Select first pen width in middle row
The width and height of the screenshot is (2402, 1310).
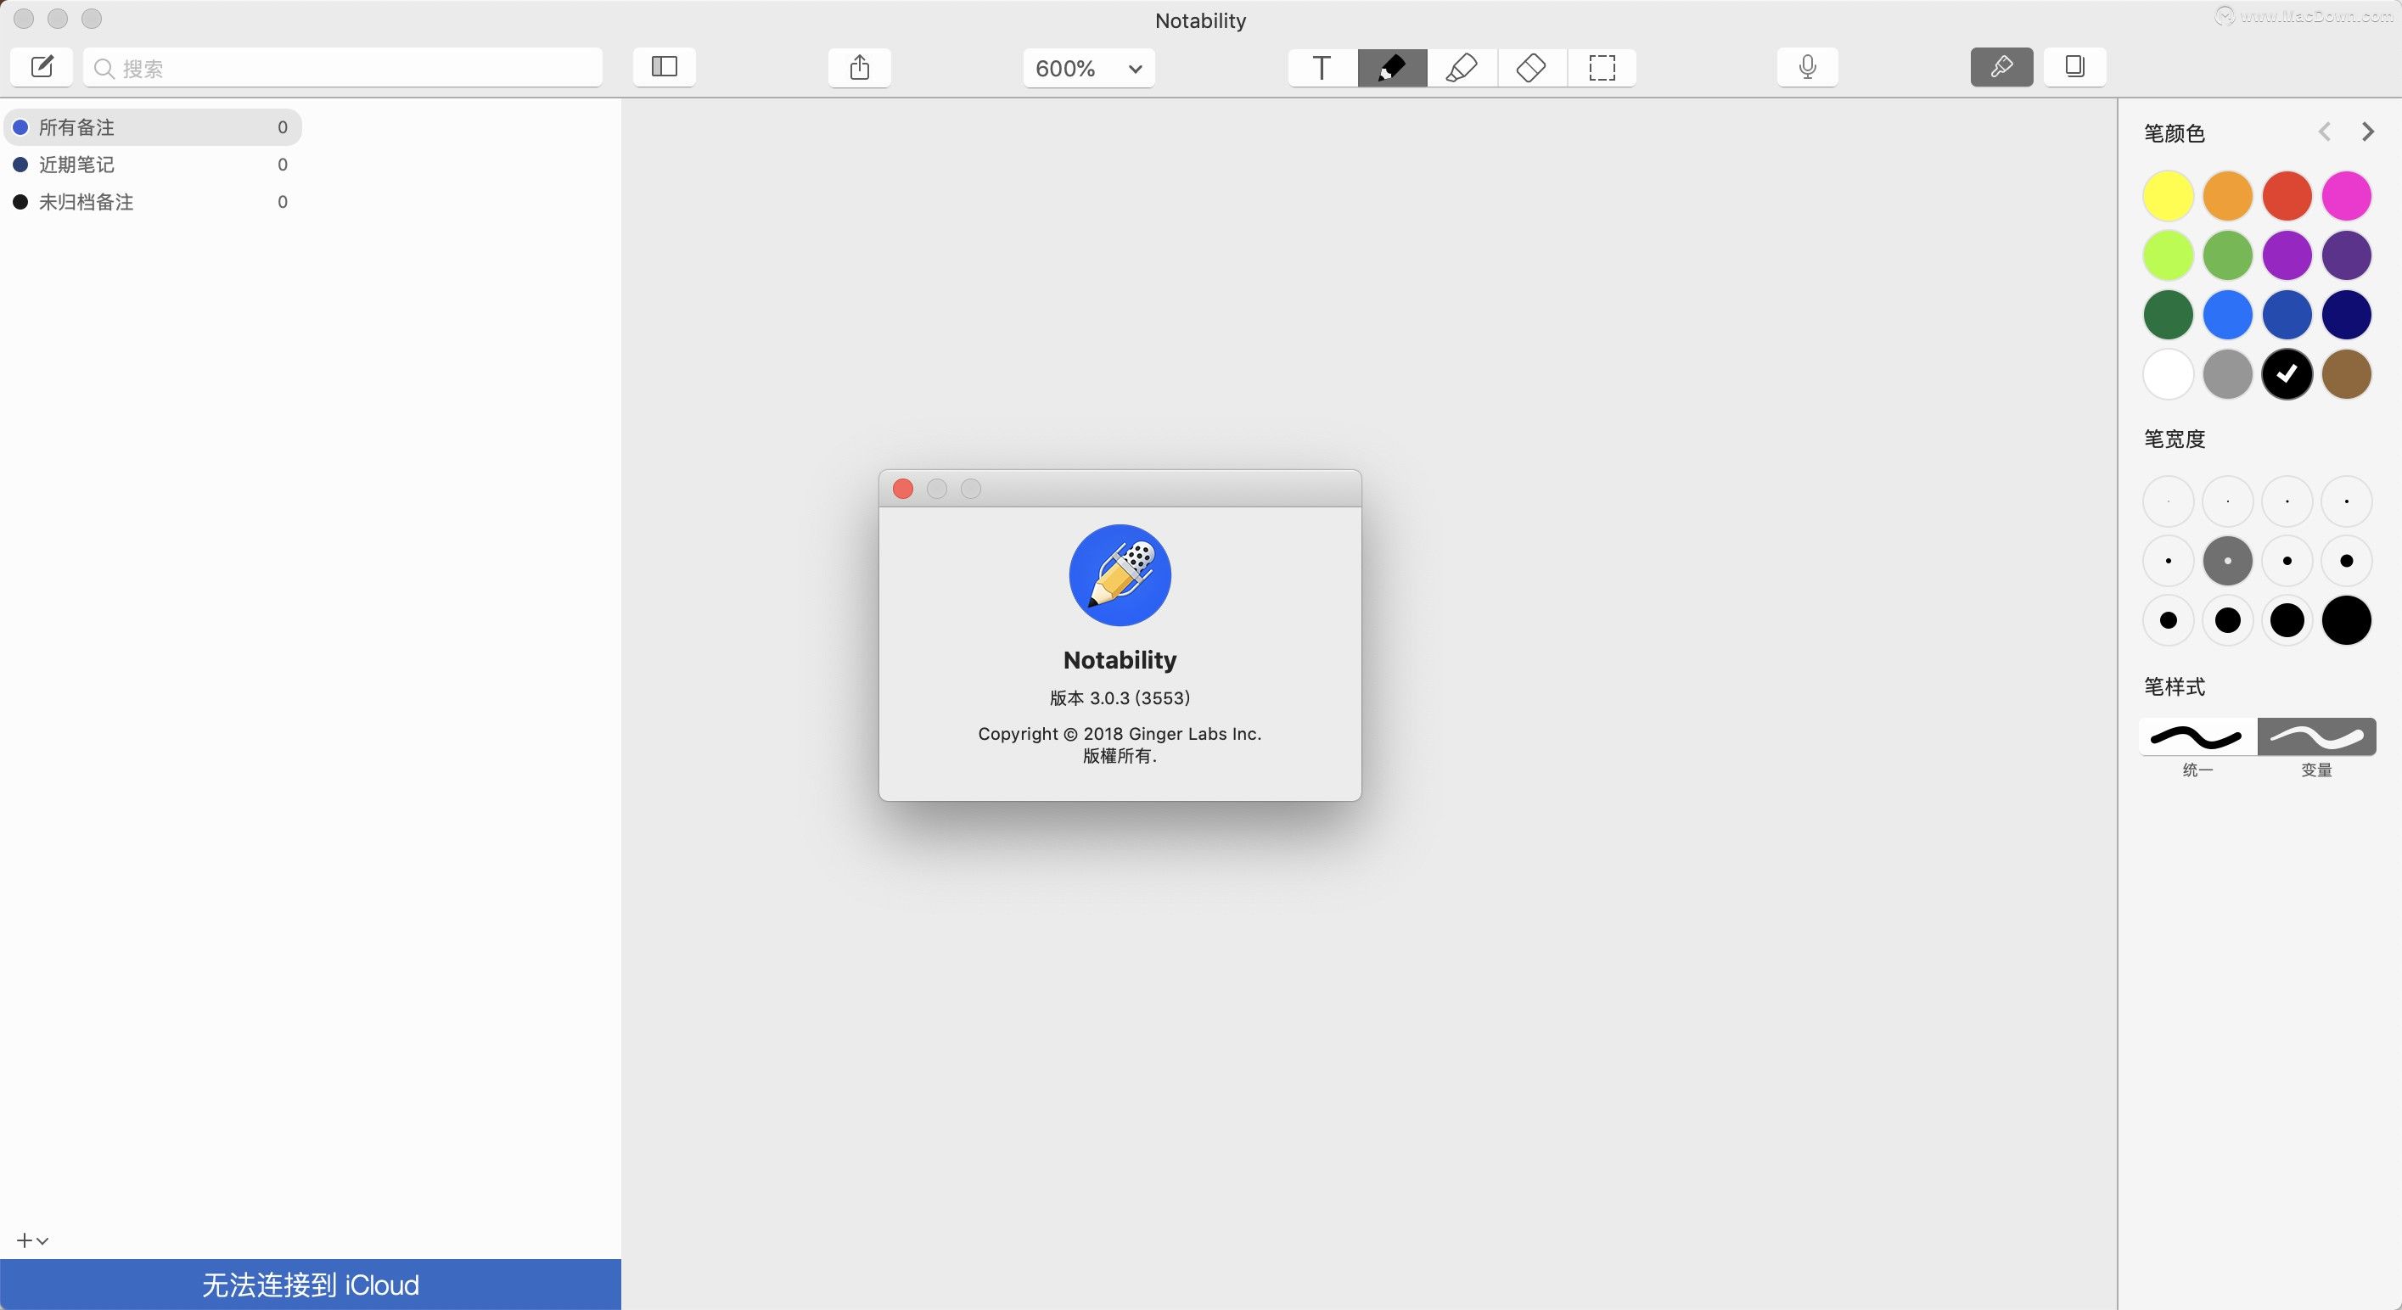coord(2168,562)
